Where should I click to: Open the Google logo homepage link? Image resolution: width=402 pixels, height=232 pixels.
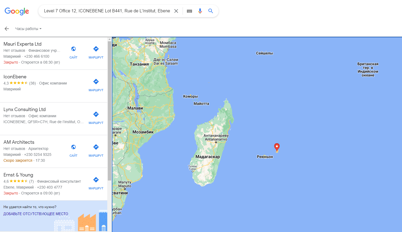click(x=17, y=11)
